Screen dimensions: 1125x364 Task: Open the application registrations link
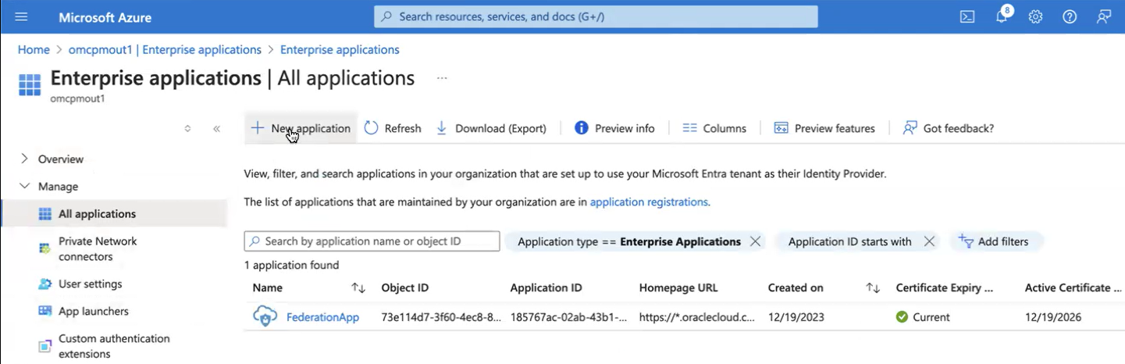648,202
